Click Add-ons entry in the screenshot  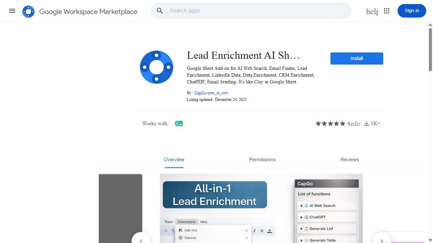click(213, 230)
